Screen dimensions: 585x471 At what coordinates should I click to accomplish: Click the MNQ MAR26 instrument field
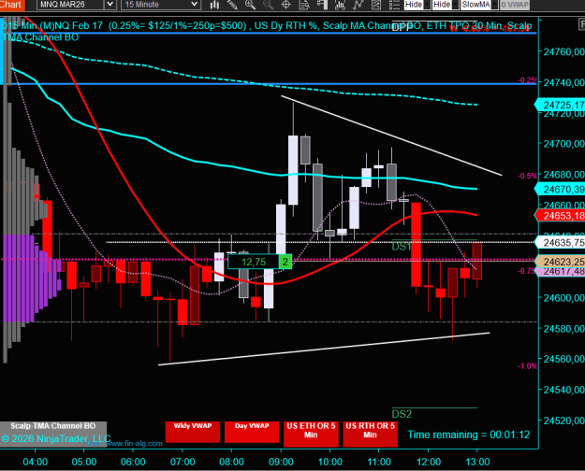pyautogui.click(x=70, y=5)
